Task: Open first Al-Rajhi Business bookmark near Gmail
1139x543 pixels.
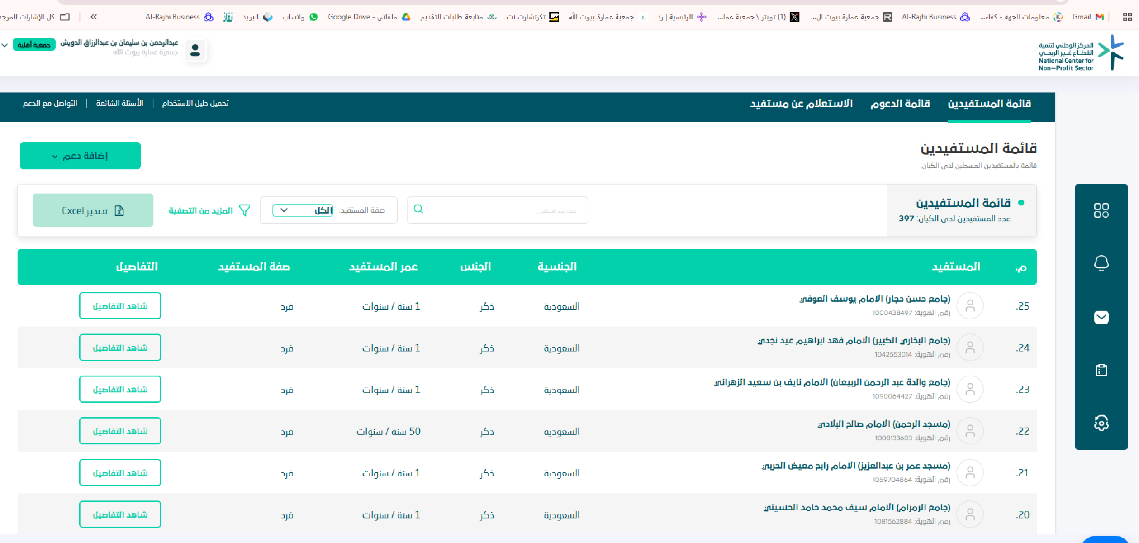Action: point(935,17)
